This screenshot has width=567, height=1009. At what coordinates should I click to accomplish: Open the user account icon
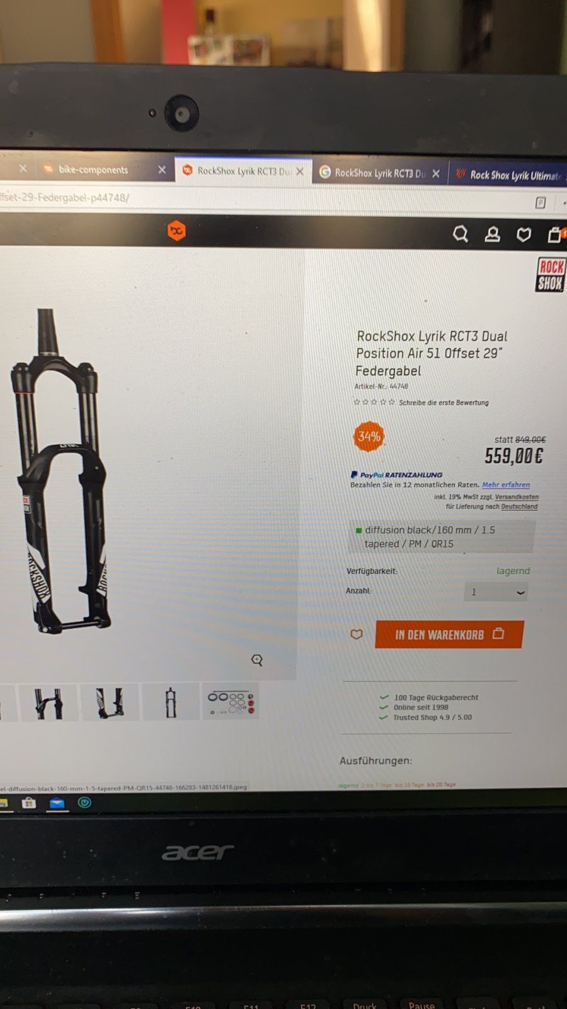coord(492,235)
